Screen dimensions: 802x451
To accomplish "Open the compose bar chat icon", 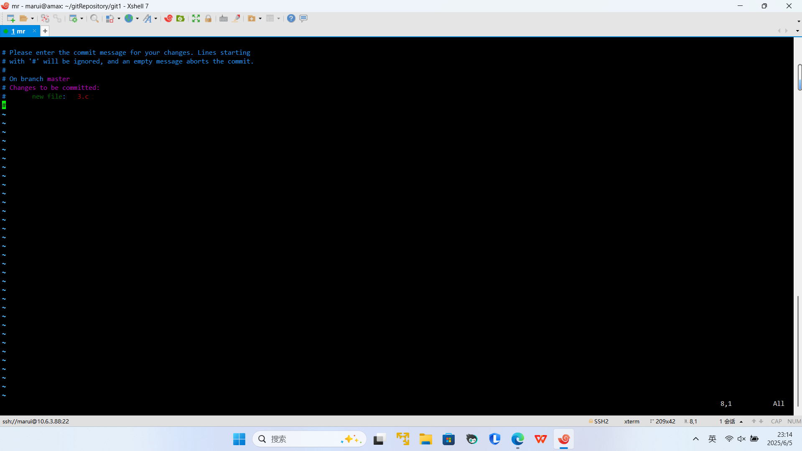I will pos(303,18).
